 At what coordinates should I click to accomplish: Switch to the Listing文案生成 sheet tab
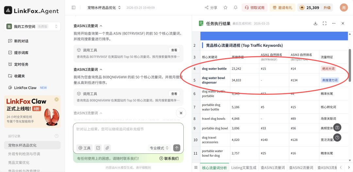tap(244, 168)
